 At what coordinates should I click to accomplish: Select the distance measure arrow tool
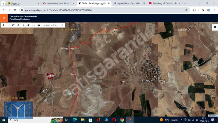[x=34, y=25]
